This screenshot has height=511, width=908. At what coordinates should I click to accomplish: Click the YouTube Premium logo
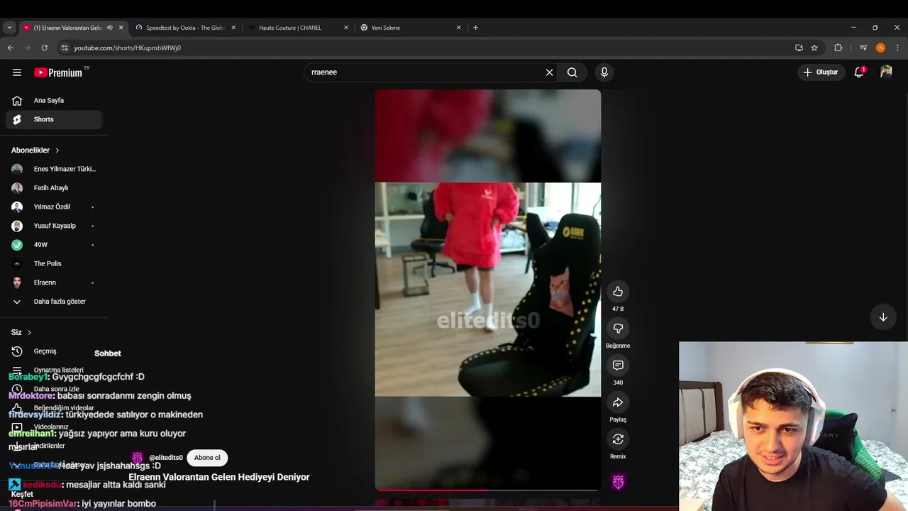pos(59,72)
